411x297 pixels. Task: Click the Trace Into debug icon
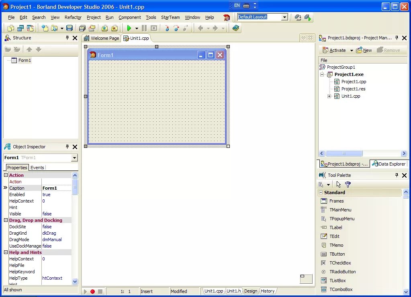[167, 28]
